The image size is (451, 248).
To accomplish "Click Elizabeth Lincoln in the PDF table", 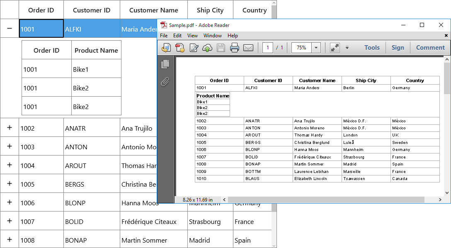I will (310, 179).
